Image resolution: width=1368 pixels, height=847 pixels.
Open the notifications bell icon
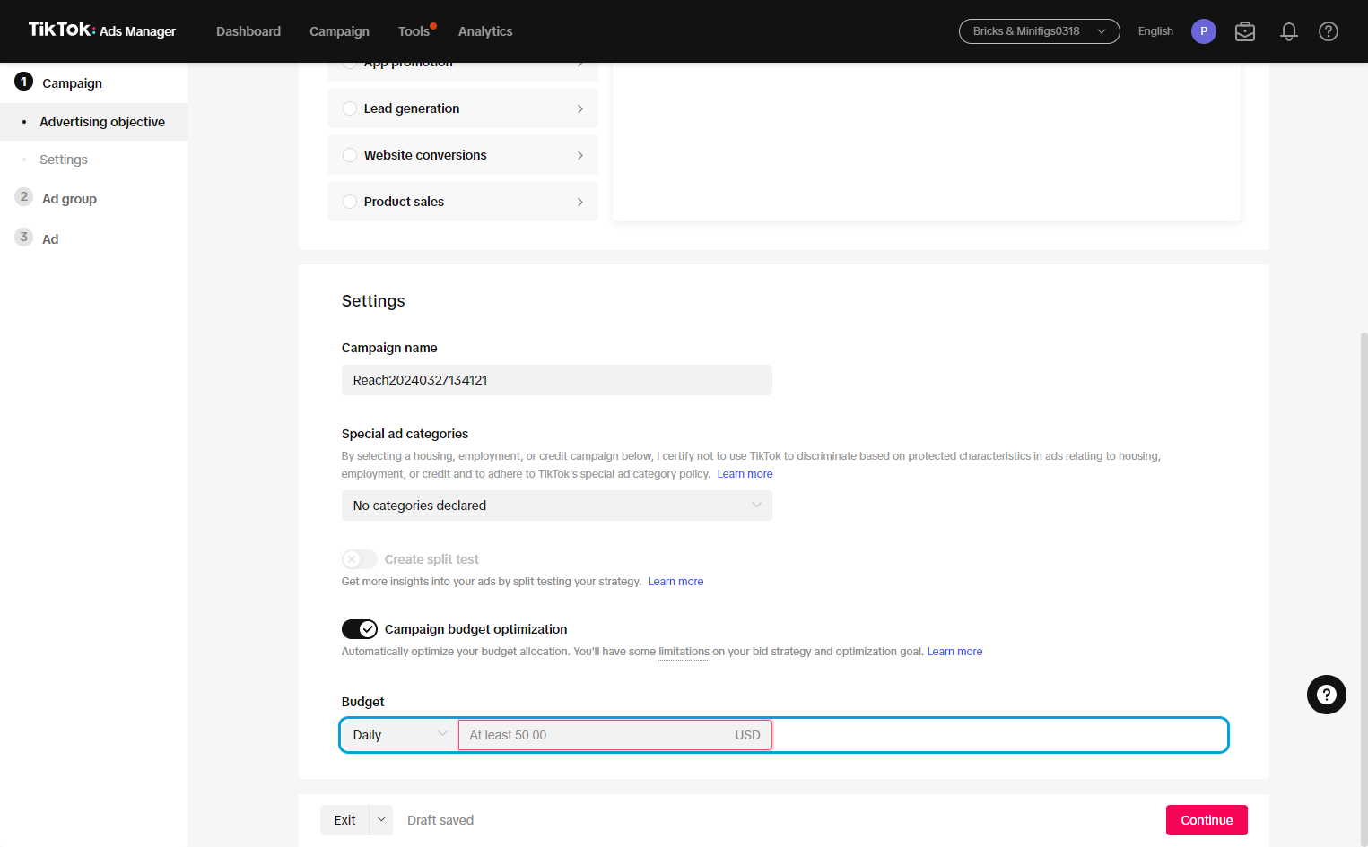[x=1288, y=31]
